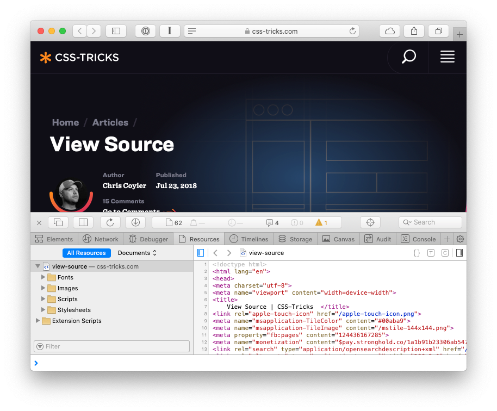Show the 0 errors indicator
The height and width of the screenshot is (411, 497).
(x=297, y=223)
